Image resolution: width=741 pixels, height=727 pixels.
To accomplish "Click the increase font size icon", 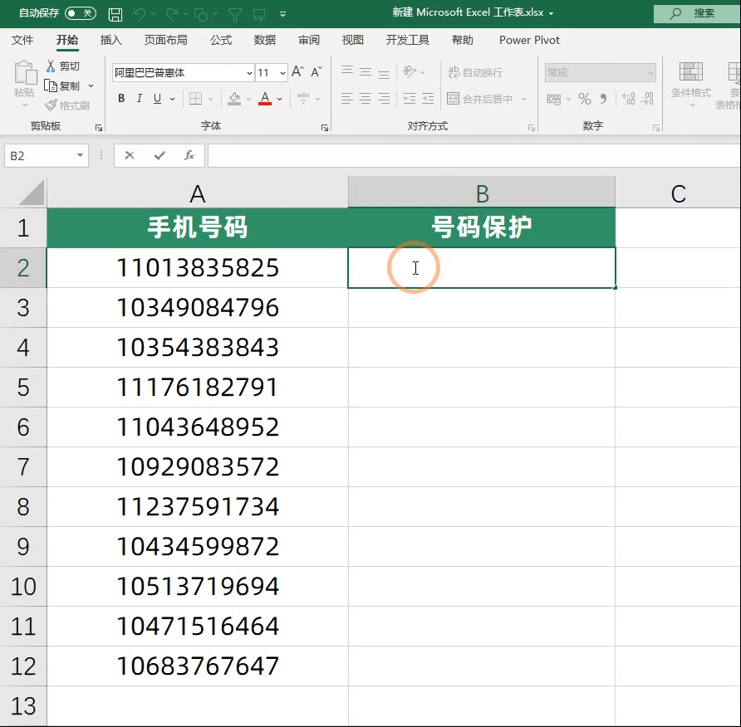I will (297, 73).
